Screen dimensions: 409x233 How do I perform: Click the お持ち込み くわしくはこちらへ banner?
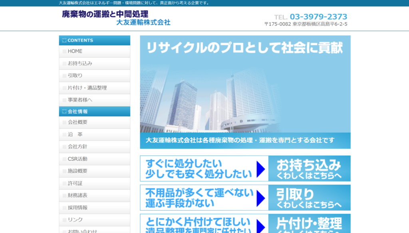(x=245, y=168)
